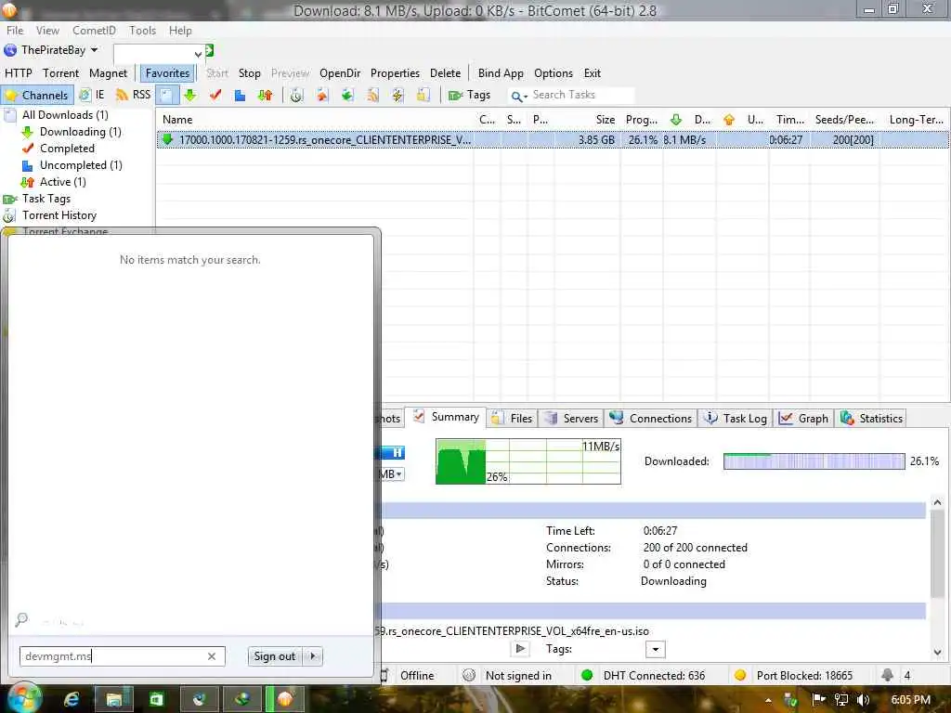The image size is (951, 713).
Task: Switch to the Summary tab
Action: [447, 417]
